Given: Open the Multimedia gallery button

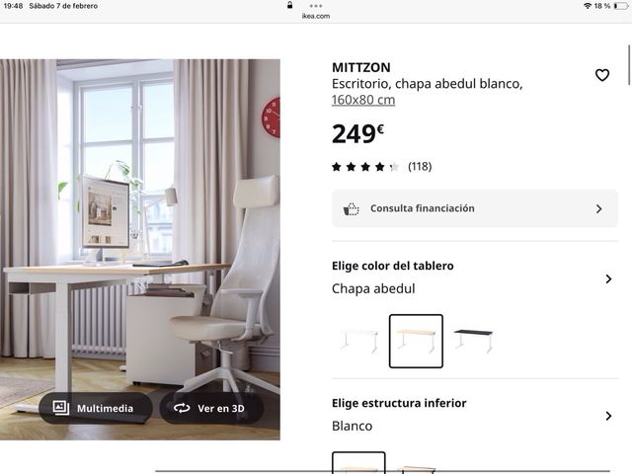Looking at the screenshot, I should [x=96, y=408].
